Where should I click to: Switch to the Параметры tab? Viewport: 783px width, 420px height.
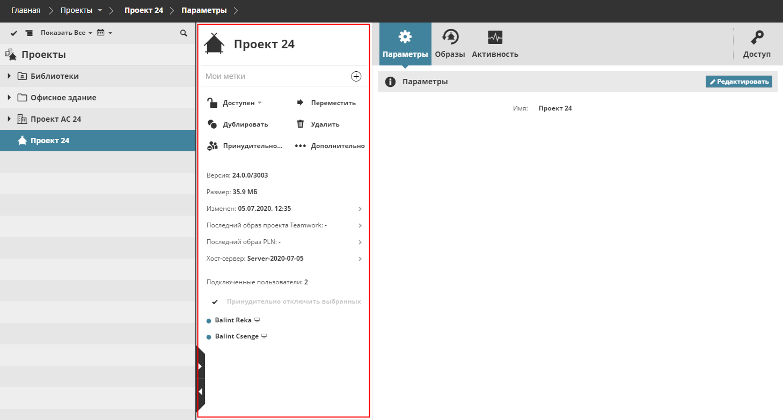[x=405, y=44]
